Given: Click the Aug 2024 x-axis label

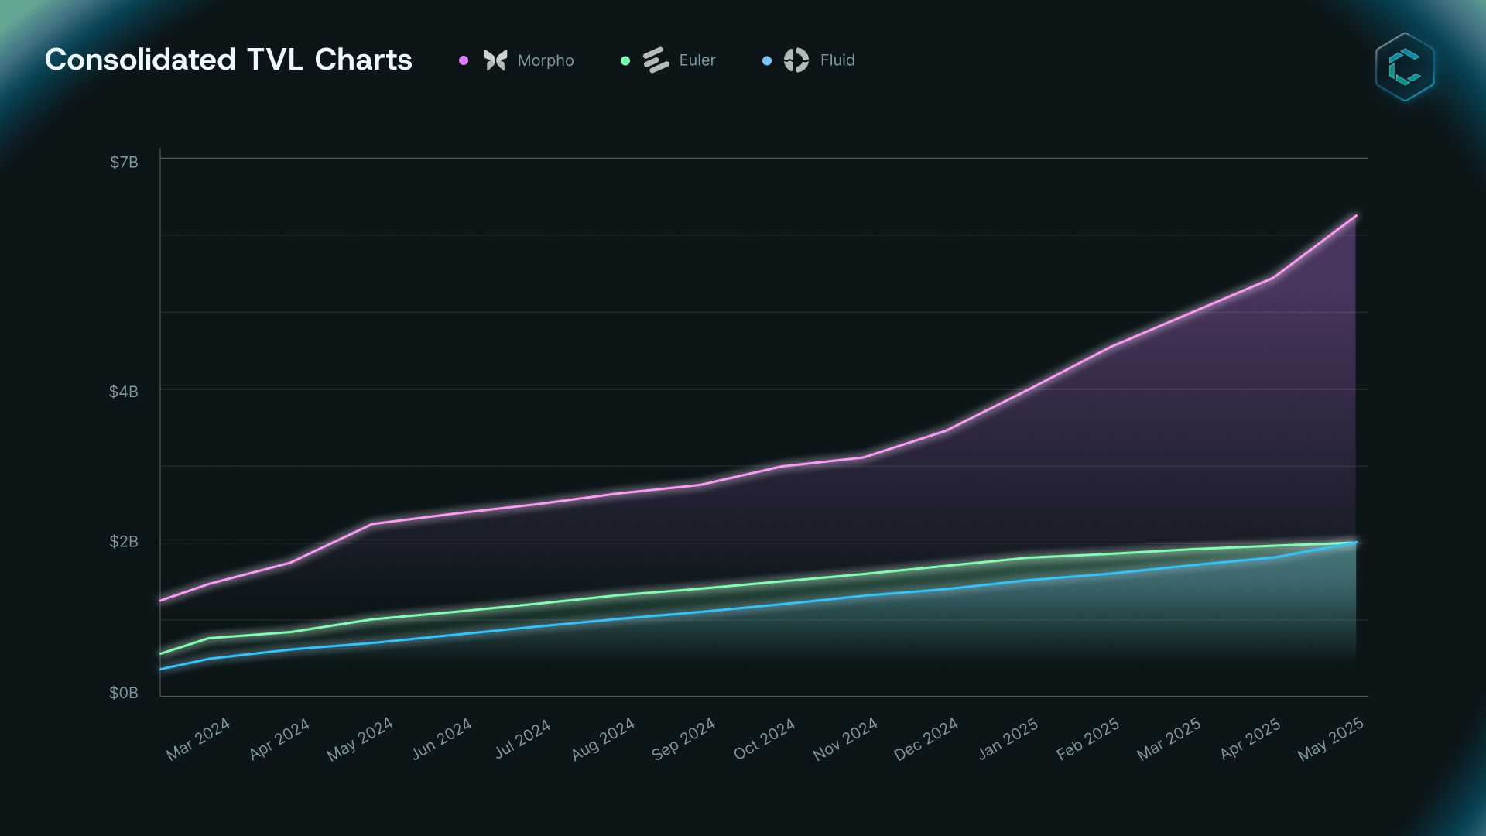Looking at the screenshot, I should pyautogui.click(x=603, y=739).
